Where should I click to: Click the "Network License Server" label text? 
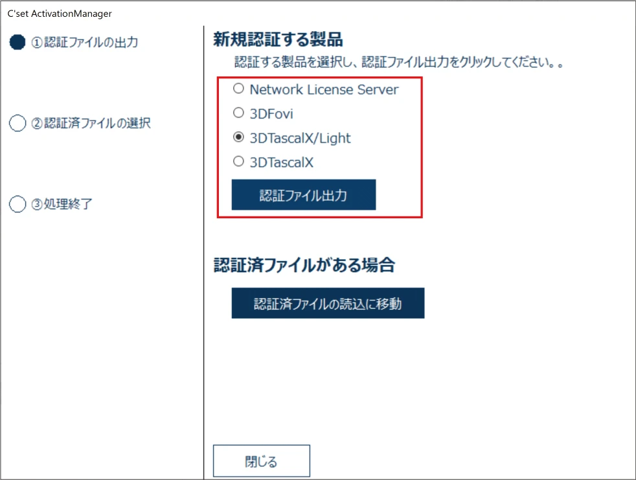pos(324,89)
